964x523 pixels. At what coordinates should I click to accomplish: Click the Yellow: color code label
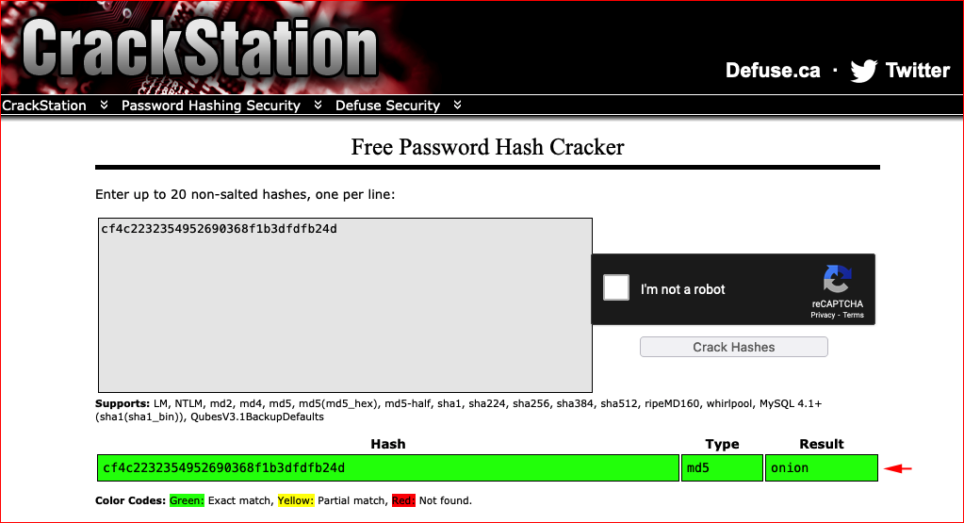click(x=296, y=501)
